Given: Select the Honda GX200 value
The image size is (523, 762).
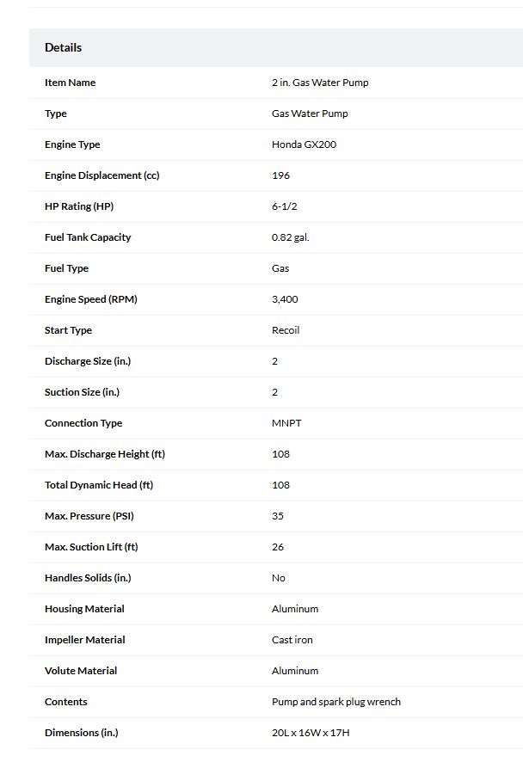Looking at the screenshot, I should [x=304, y=144].
